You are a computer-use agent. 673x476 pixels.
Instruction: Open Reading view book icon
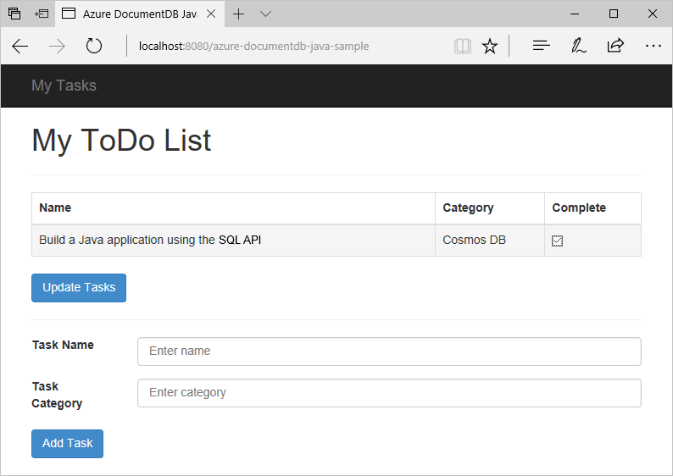[462, 46]
